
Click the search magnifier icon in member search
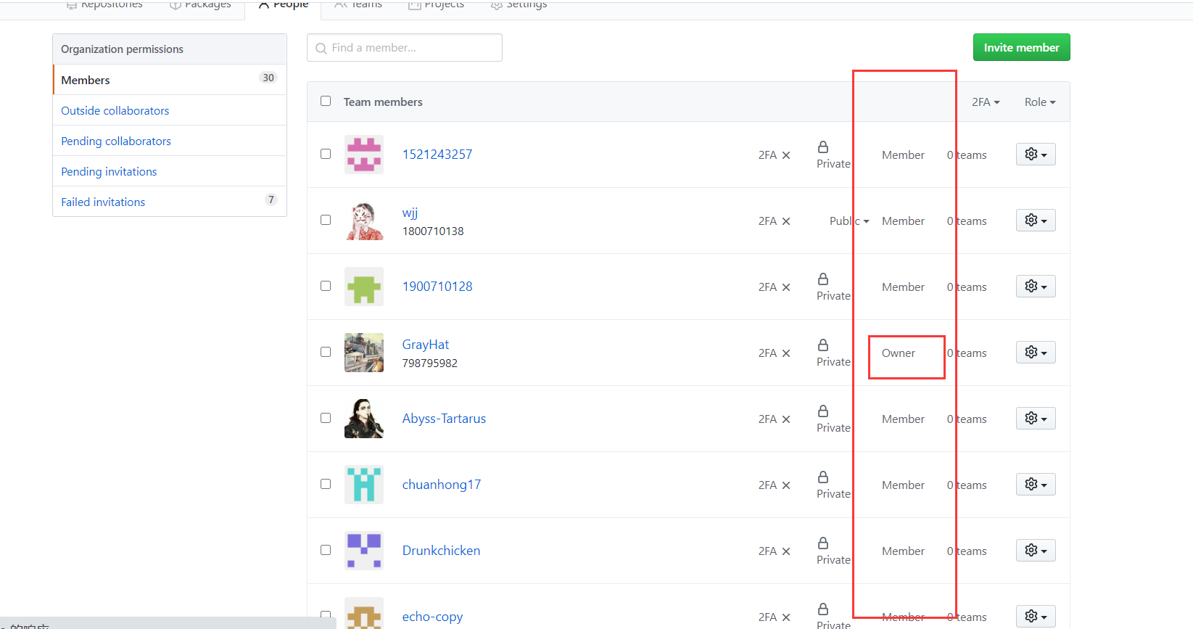[x=321, y=49]
